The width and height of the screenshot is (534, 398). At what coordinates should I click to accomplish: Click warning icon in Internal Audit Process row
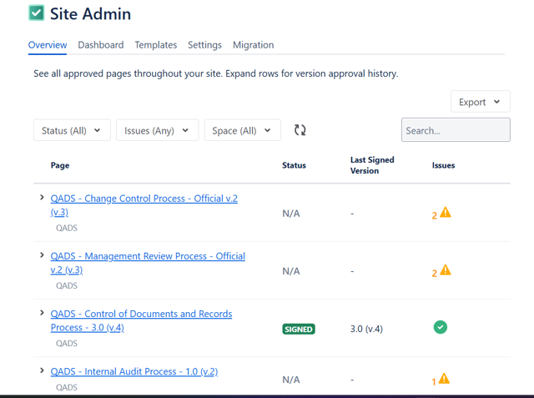pyautogui.click(x=444, y=378)
